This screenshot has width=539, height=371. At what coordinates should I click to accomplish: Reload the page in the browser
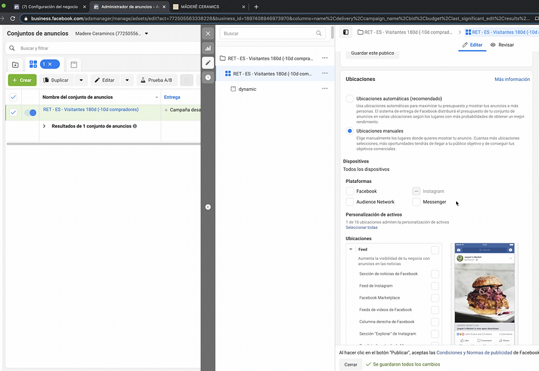click(12, 18)
